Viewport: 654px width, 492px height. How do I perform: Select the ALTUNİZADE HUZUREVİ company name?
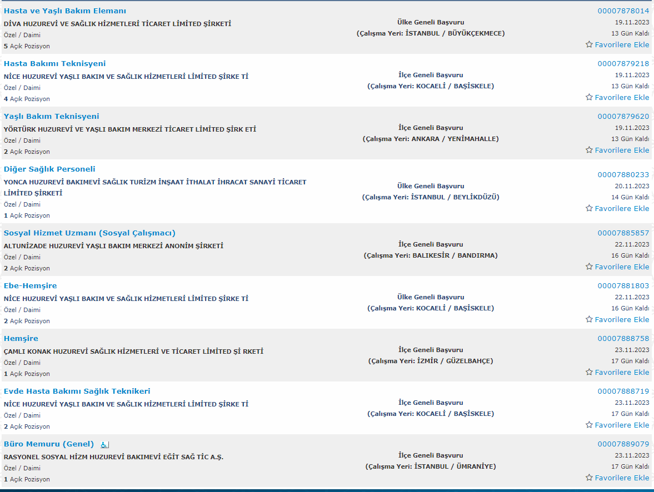click(113, 246)
